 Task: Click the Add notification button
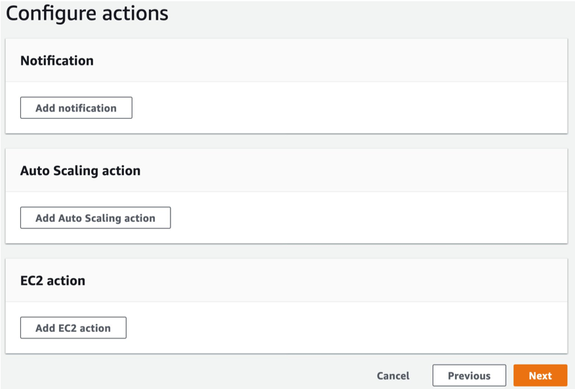point(75,108)
